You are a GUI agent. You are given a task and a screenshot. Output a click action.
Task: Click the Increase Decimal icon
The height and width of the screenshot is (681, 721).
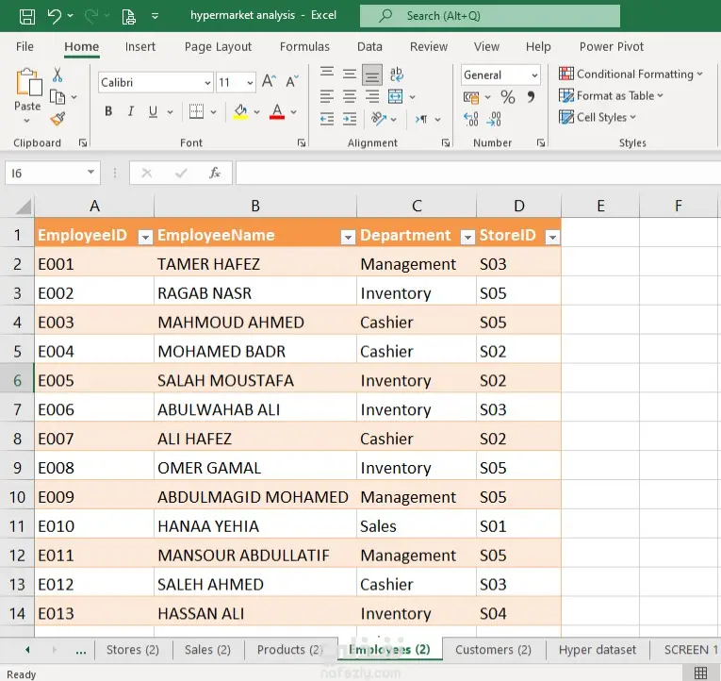(471, 119)
